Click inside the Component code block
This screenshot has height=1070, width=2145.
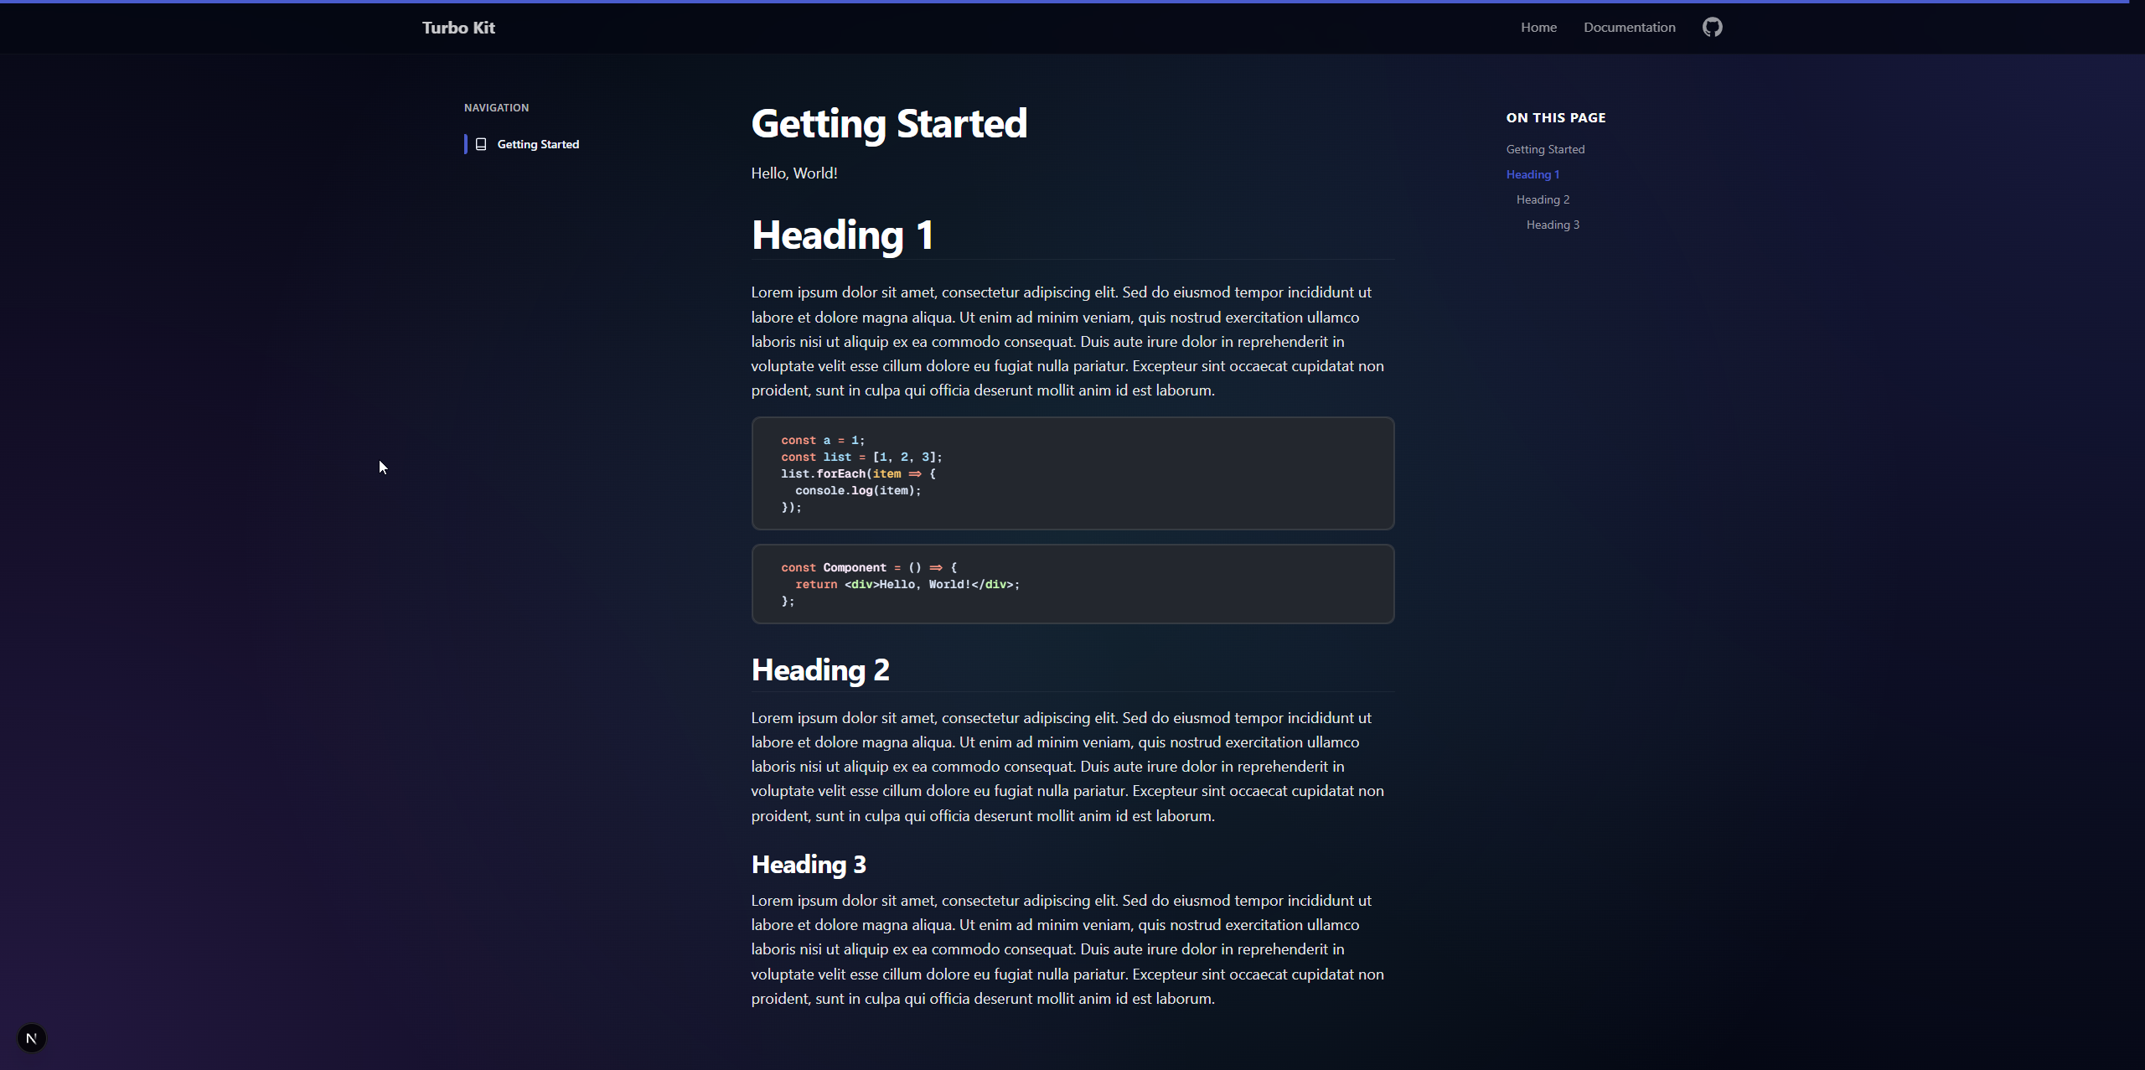(x=1072, y=584)
